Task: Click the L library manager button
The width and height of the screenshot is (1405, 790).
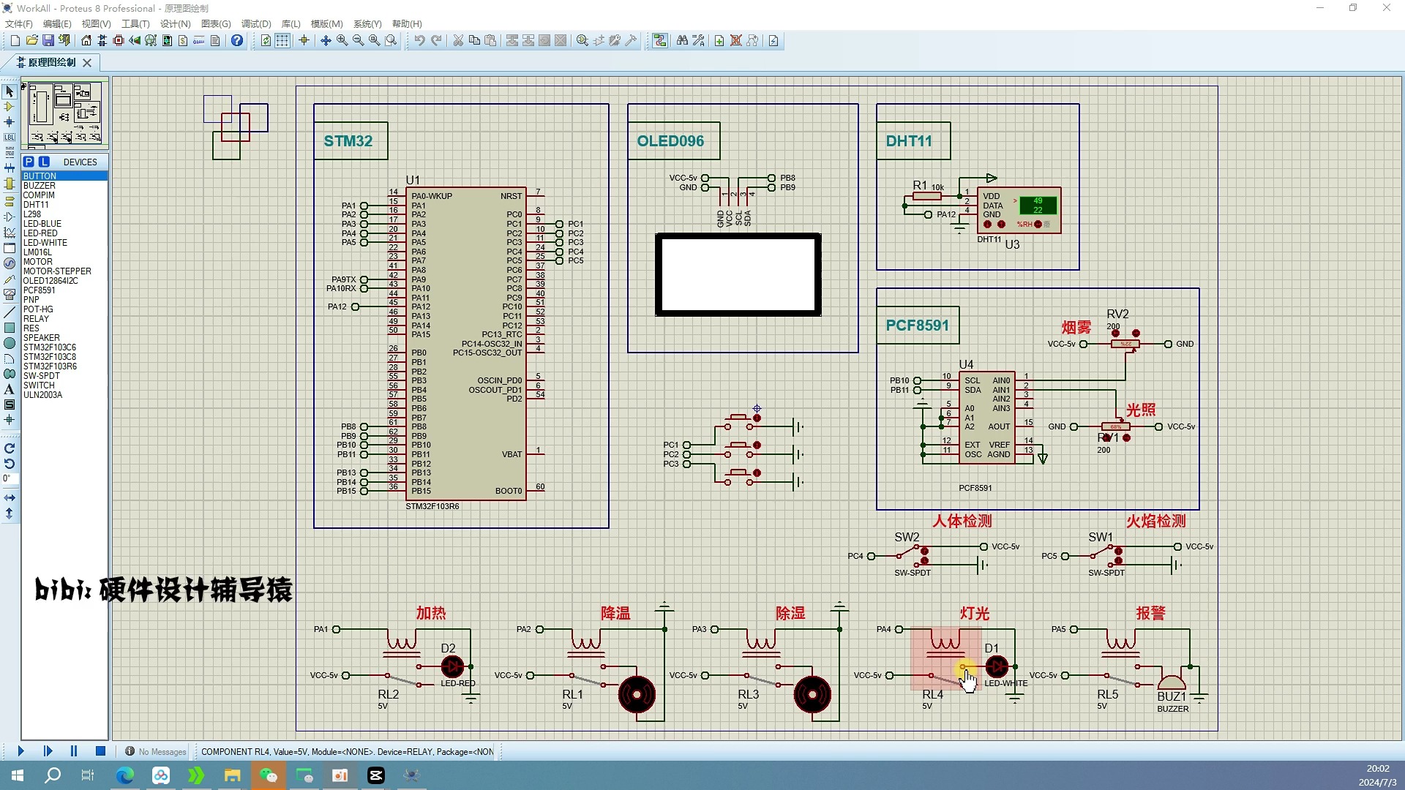Action: pos(44,162)
